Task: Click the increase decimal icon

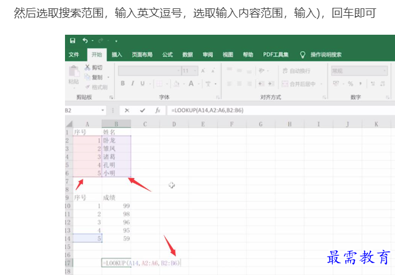Action: [373, 83]
